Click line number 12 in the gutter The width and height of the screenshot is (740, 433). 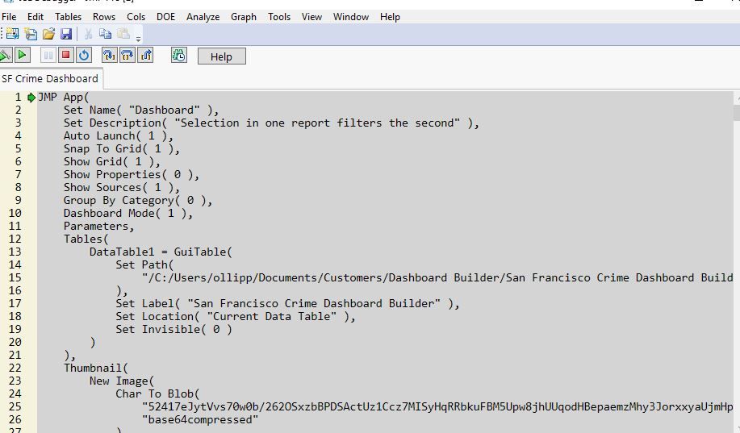pos(15,239)
